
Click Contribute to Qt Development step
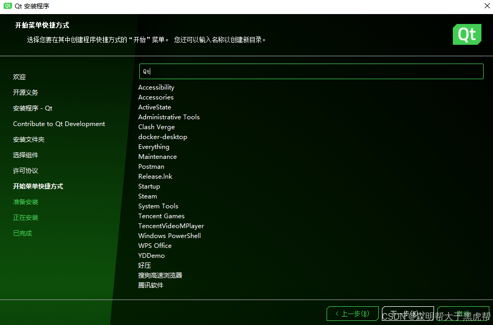(x=59, y=124)
